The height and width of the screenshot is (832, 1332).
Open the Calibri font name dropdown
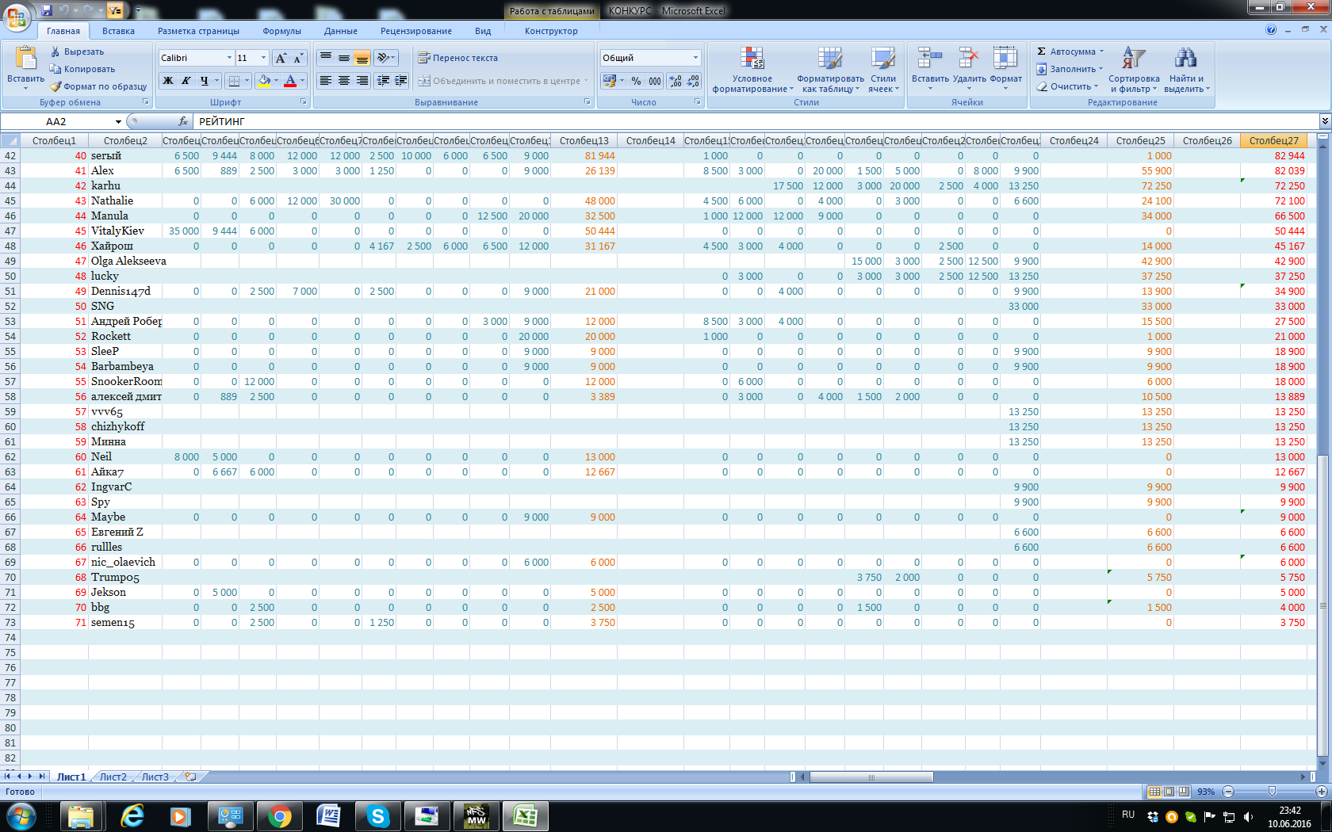pyautogui.click(x=229, y=58)
